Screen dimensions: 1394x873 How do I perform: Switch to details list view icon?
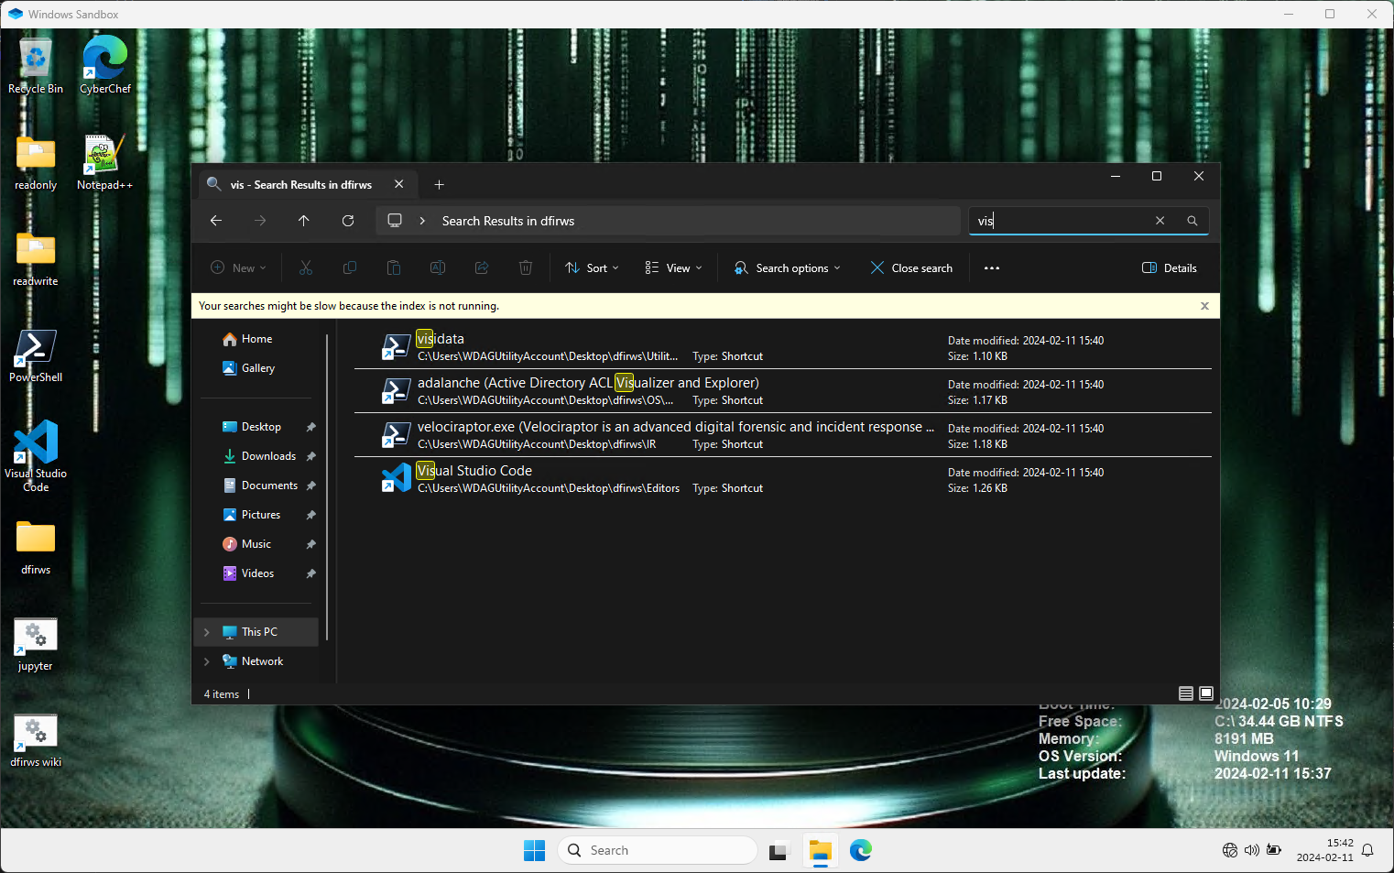point(1186,693)
